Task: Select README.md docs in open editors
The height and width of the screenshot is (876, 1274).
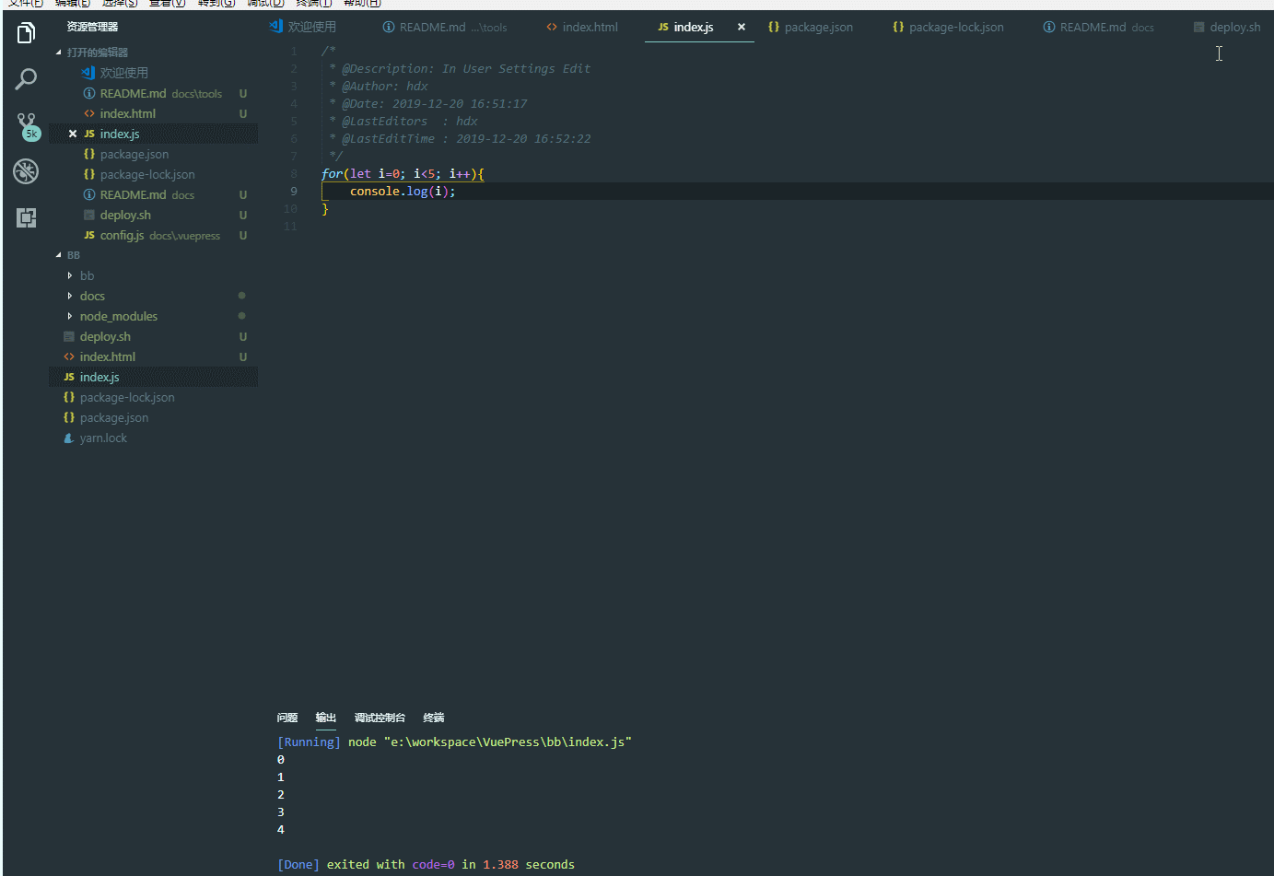Action: (x=153, y=194)
